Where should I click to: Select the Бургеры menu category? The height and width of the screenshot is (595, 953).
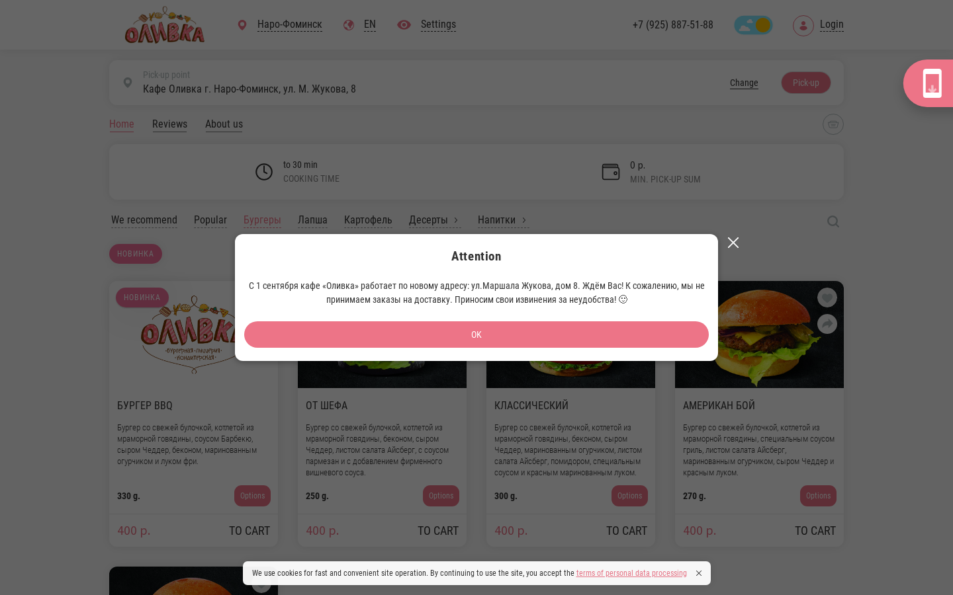262,220
